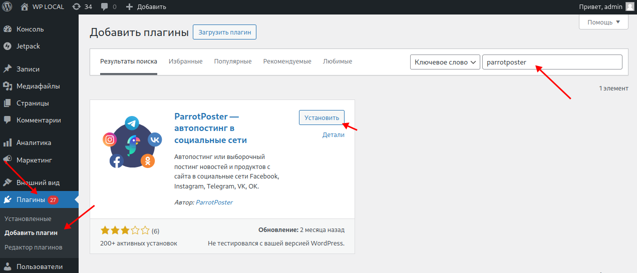Click the paintbrush icon beside Внешний вид
The image size is (637, 273).
[x=8, y=182]
